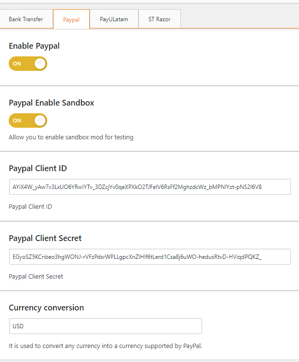
Task: Focus the Paypal Client ID input field
Action: pos(150,187)
